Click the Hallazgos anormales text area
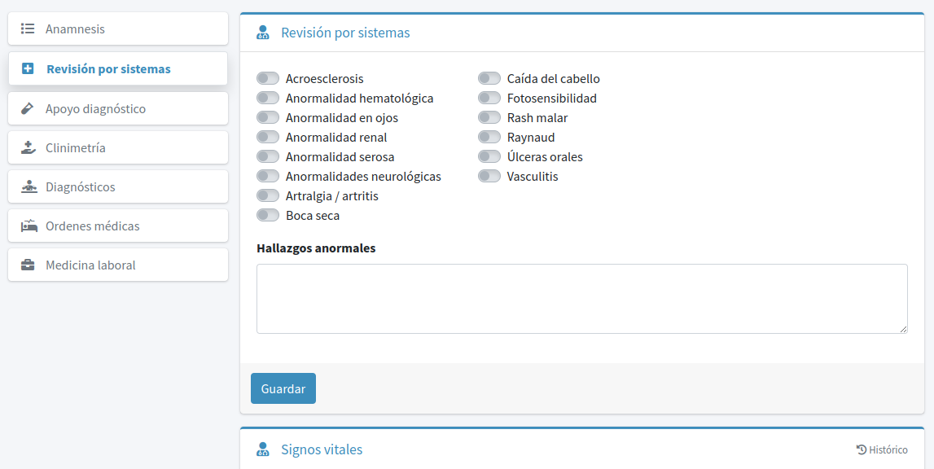Viewport: 934px width, 469px height. [x=581, y=298]
